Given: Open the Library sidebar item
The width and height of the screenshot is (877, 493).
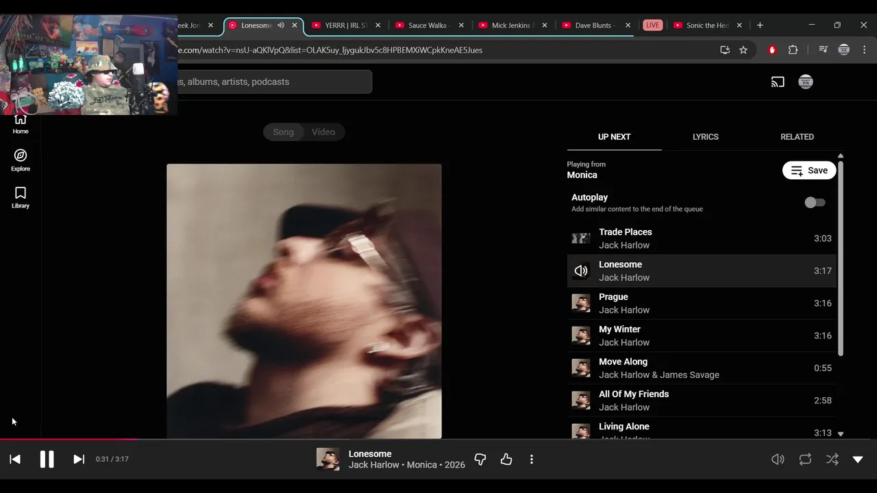Looking at the screenshot, I should [21, 197].
